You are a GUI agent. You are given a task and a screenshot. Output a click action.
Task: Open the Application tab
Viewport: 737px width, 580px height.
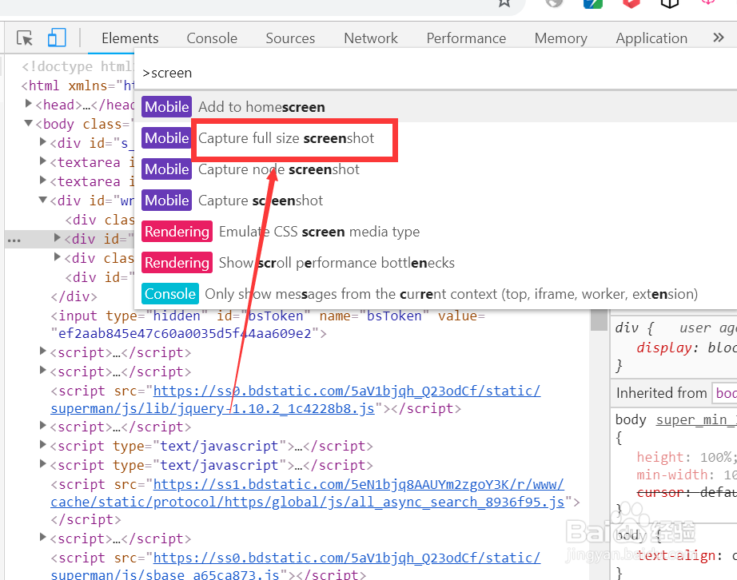(651, 38)
